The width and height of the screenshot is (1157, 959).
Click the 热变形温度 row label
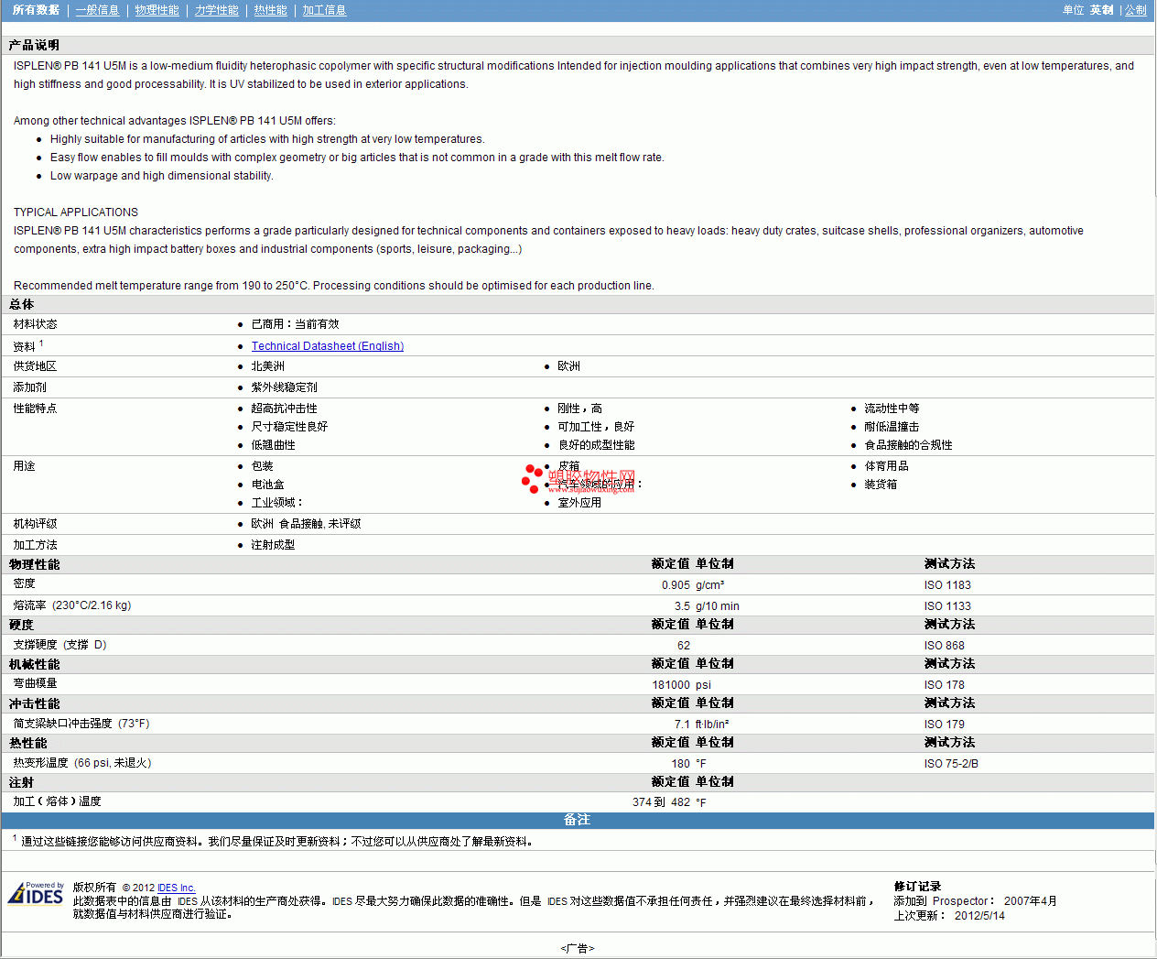82,763
